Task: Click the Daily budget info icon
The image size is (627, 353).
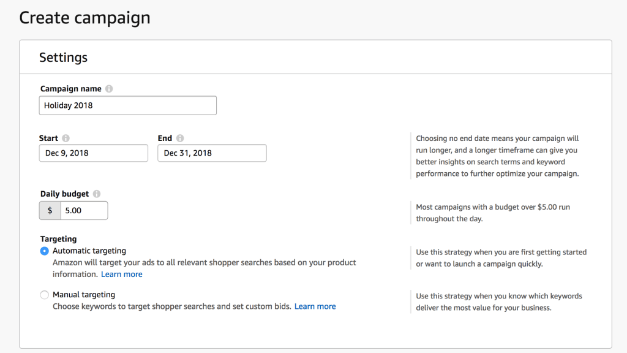Action: click(x=97, y=194)
